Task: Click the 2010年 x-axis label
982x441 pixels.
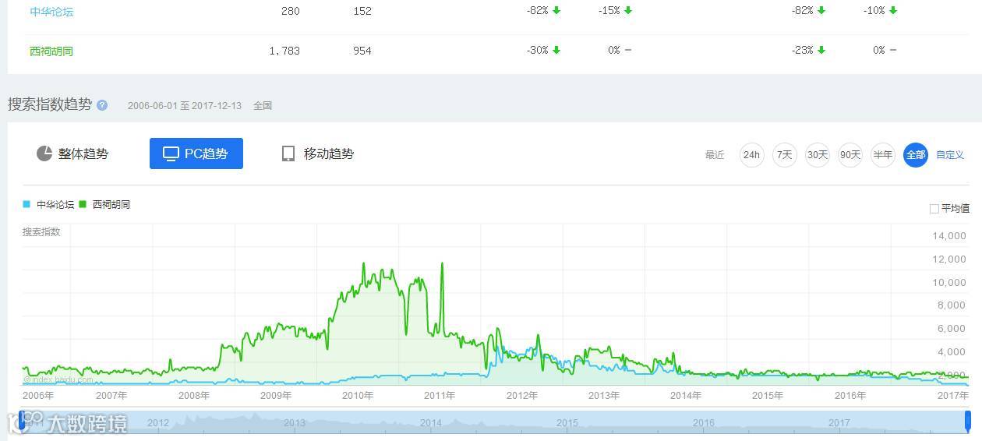Action: 358,395
